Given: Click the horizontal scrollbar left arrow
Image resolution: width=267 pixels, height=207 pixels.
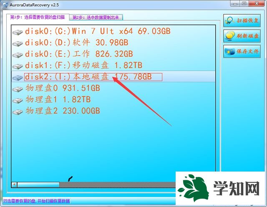Looking at the screenshot, I should coord(14,184).
